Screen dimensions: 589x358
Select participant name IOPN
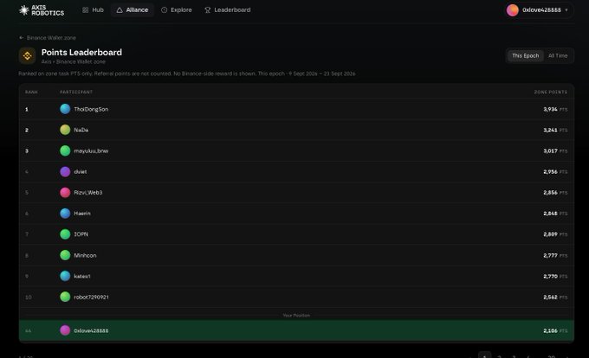[81, 234]
